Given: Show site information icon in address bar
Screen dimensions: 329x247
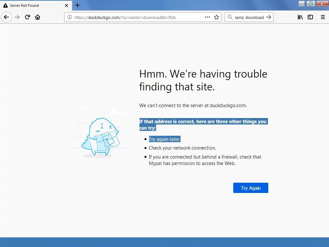Looking at the screenshot, I should 70,17.
